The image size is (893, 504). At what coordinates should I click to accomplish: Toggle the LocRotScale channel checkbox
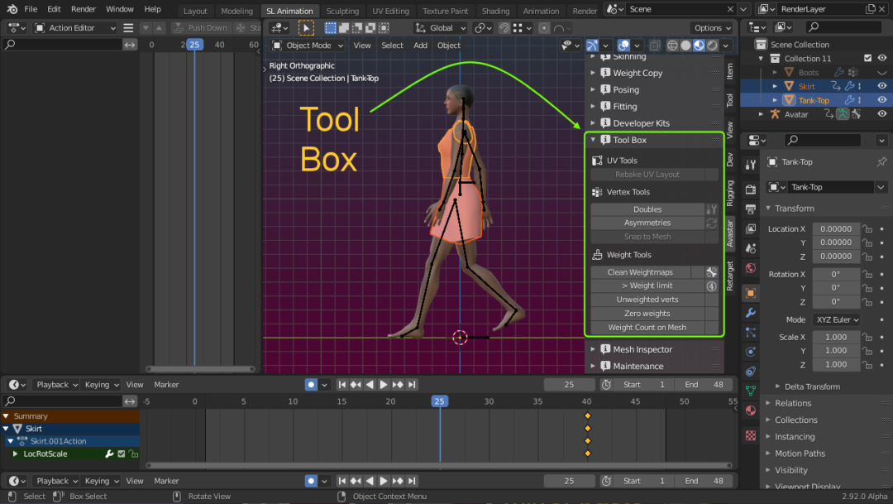click(122, 454)
